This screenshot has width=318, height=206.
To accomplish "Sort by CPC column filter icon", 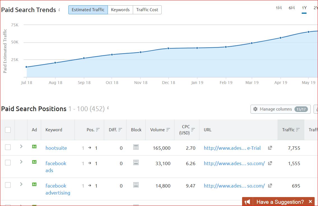I will coord(193,130).
